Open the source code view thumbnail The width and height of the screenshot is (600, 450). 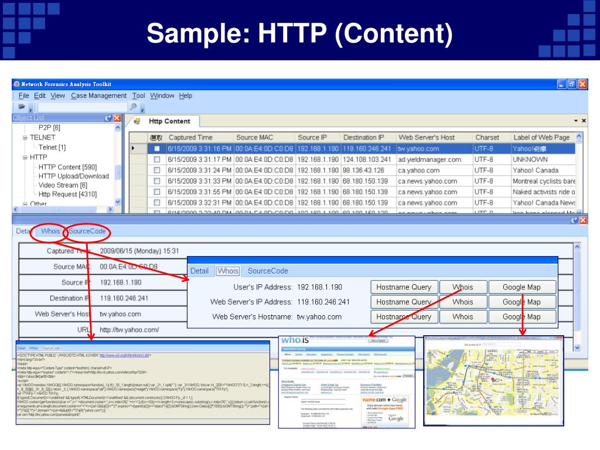coord(143,383)
